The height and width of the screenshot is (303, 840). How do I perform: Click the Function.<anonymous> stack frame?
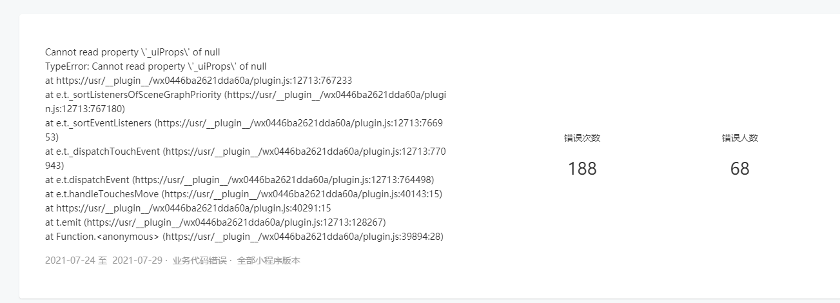(244, 237)
